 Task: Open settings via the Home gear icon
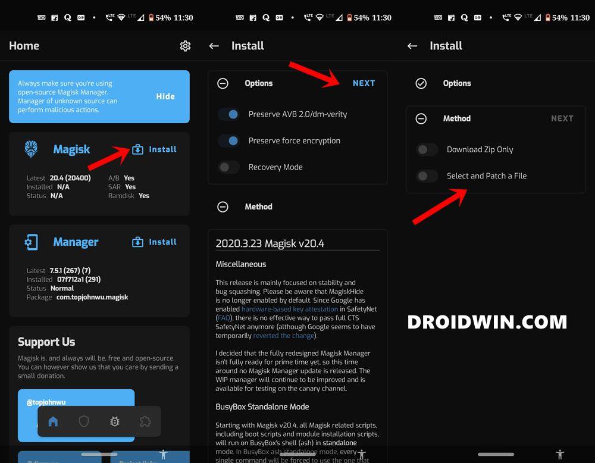(x=185, y=46)
